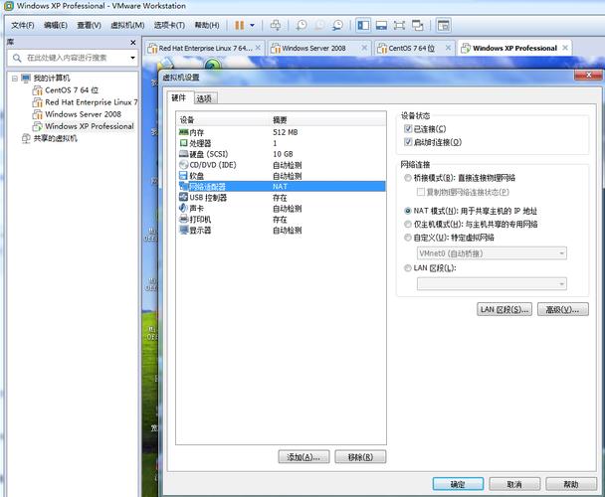Select Windows Server 2008 in library tree
This screenshot has width=605, height=497.
pos(77,114)
